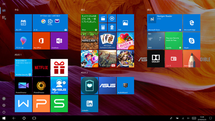This screenshot has width=215, height=121.
Task: Open network connection tray icon
Action: (183, 118)
